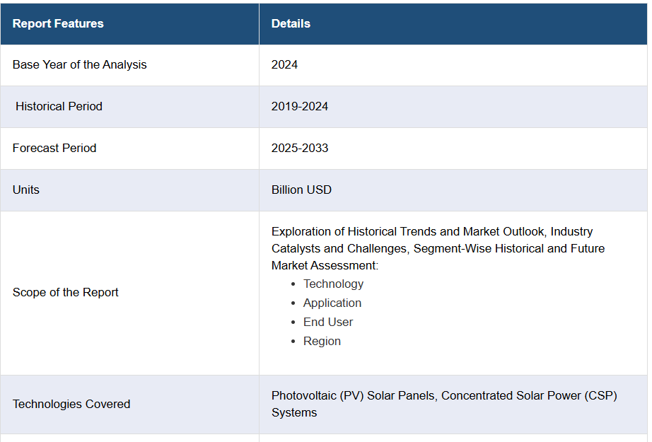
Task: Click the Application bullet item
Action: 332,303
